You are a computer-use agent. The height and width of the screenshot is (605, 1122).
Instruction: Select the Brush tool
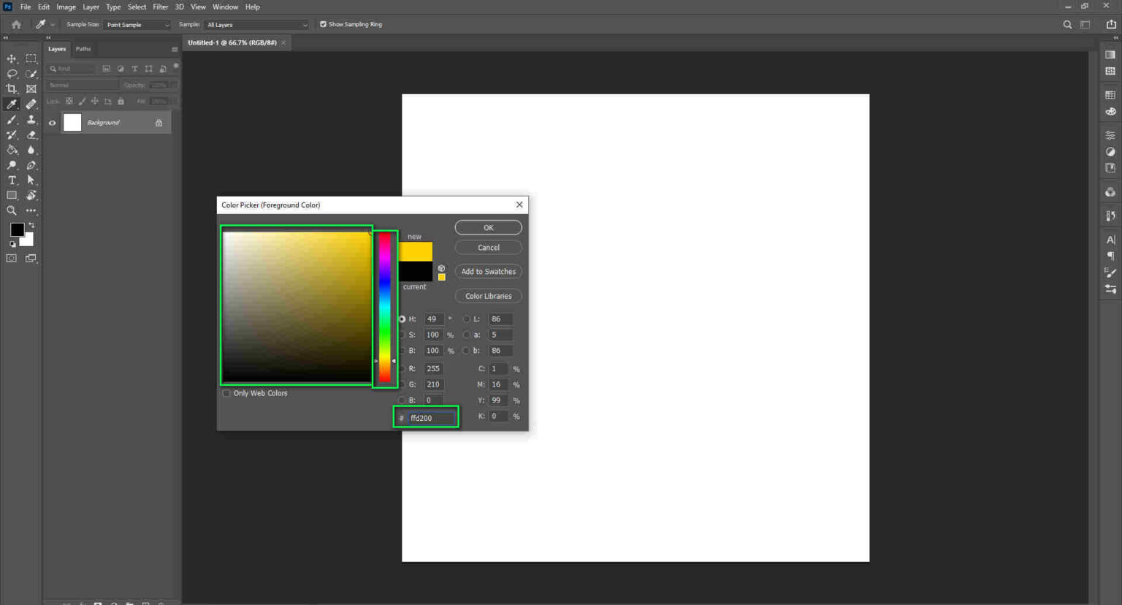11,119
